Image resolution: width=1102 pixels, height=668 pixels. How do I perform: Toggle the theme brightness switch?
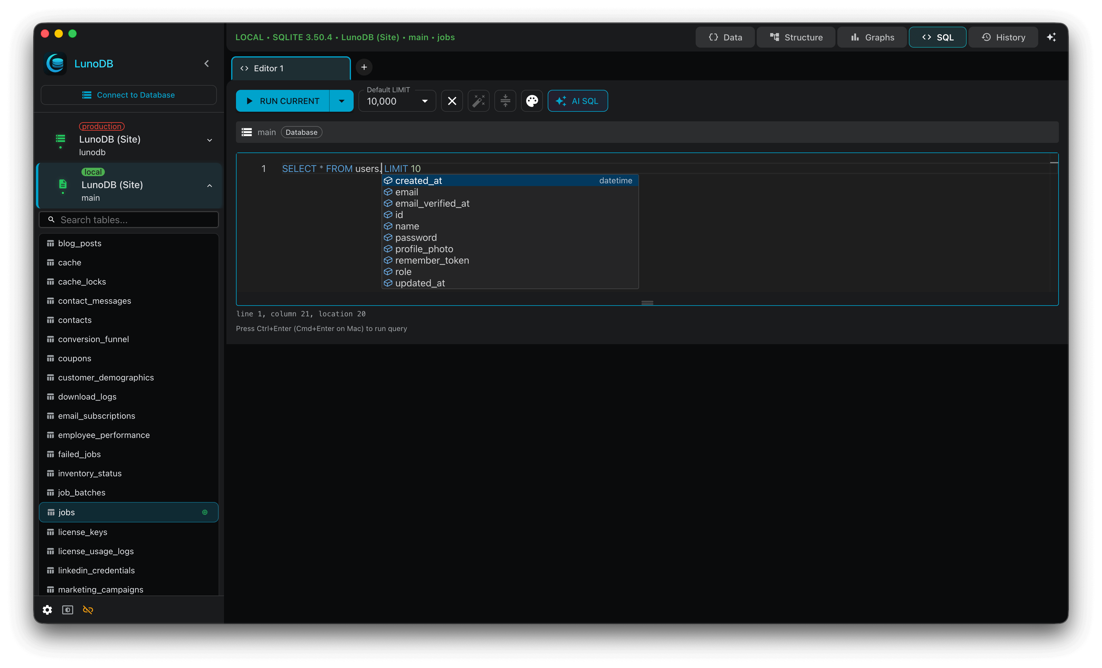click(x=67, y=609)
